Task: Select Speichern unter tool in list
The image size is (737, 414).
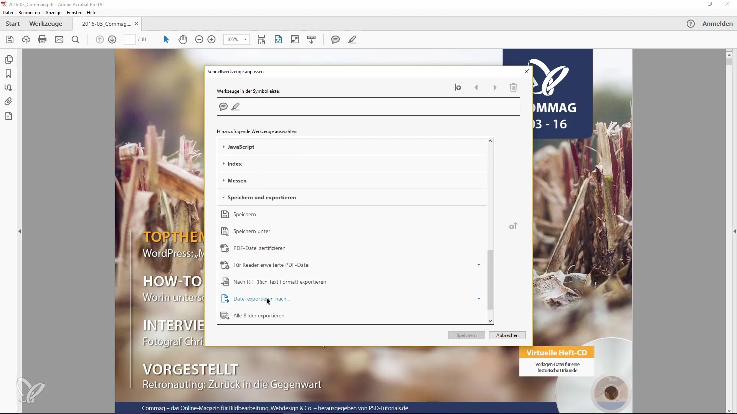Action: click(352, 231)
